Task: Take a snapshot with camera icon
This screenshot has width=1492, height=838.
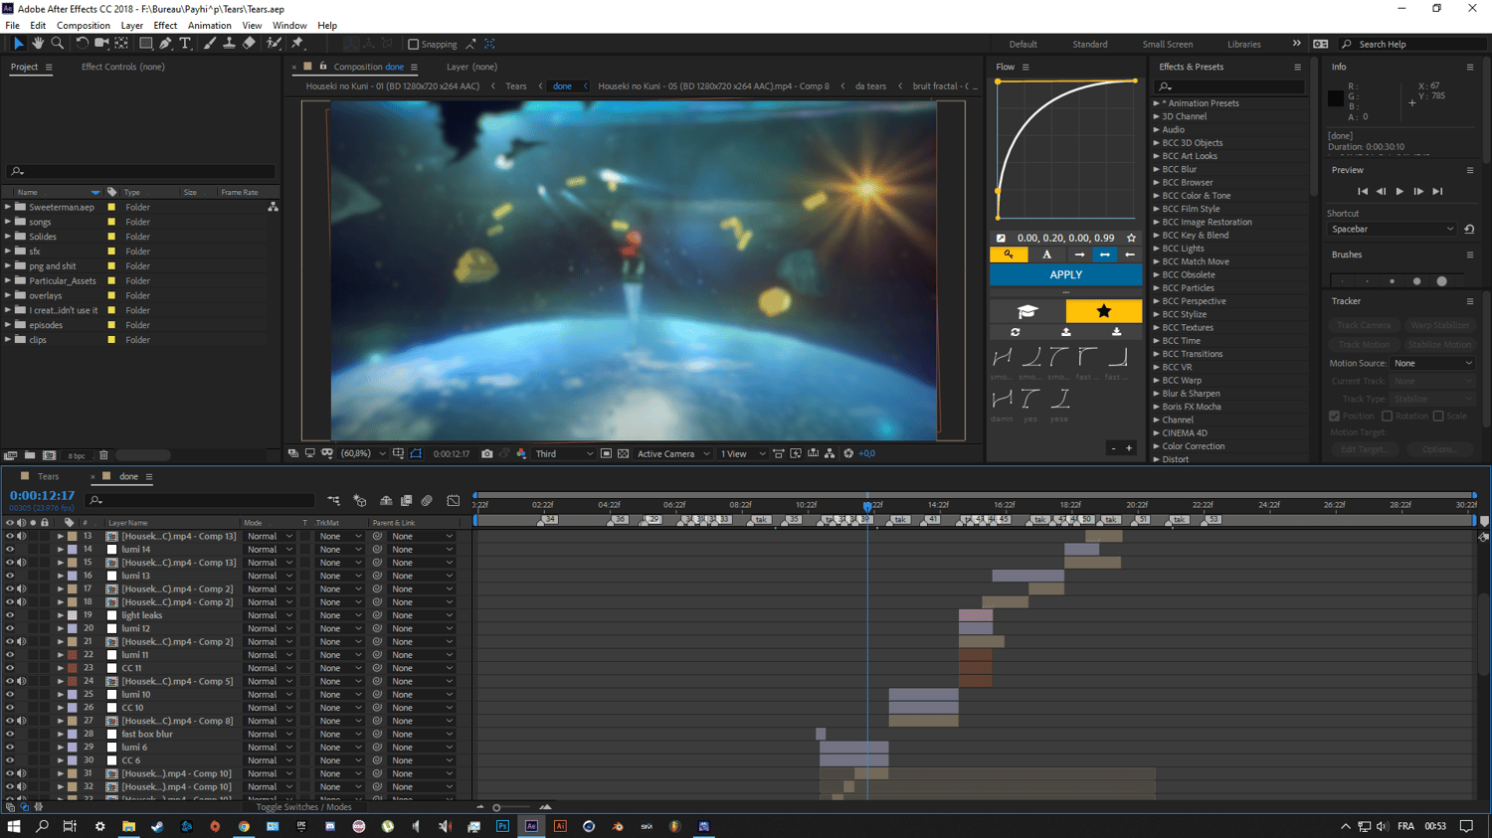Action: tap(486, 453)
